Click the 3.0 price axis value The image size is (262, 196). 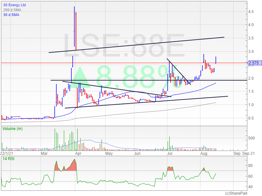tap(251, 52)
